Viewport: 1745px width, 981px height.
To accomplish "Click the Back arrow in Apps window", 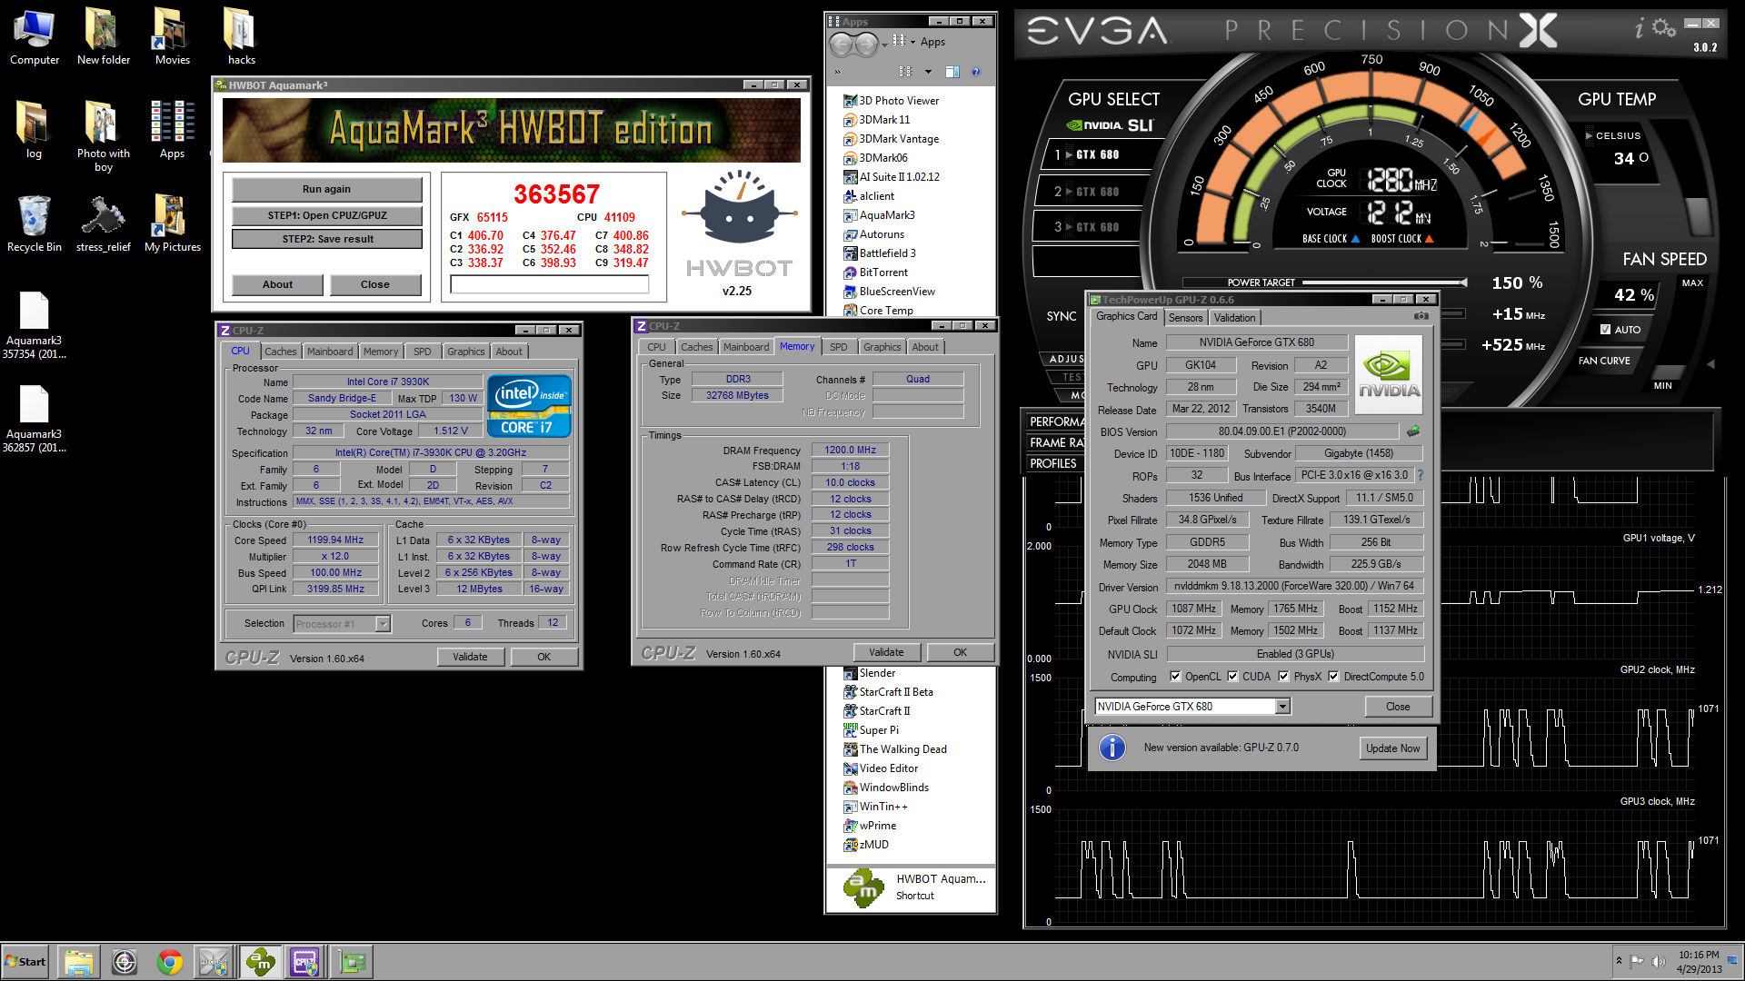I will click(842, 44).
